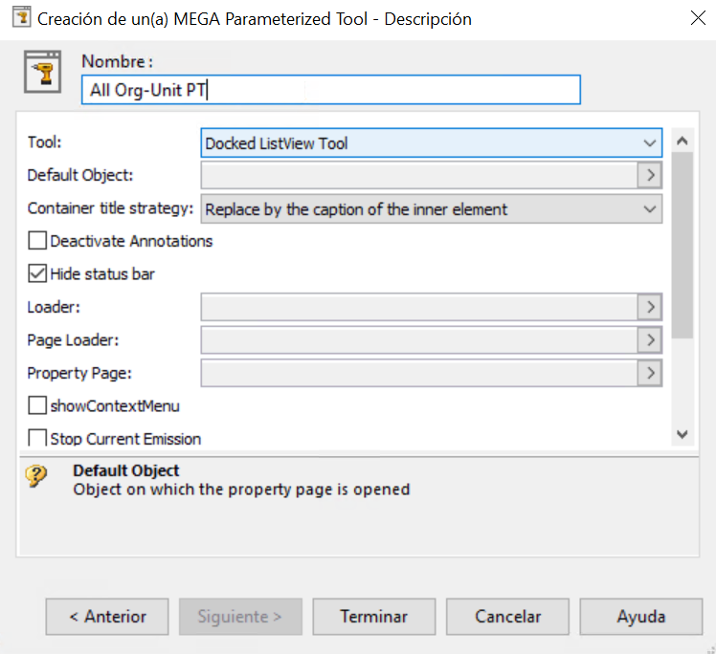
Task: Open help with the Ayuda button
Action: [x=641, y=617]
